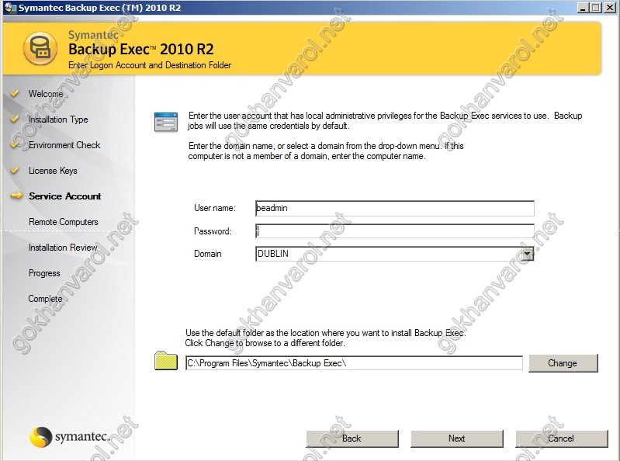The height and width of the screenshot is (461, 620).
Task: Go to the Remote Computers step
Action: 63,222
